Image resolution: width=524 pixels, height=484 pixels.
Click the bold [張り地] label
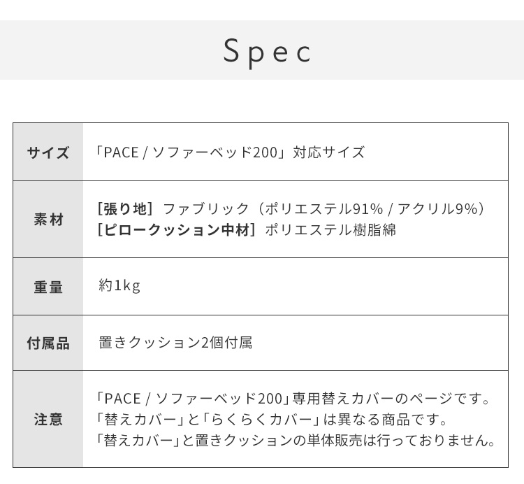coord(126,208)
